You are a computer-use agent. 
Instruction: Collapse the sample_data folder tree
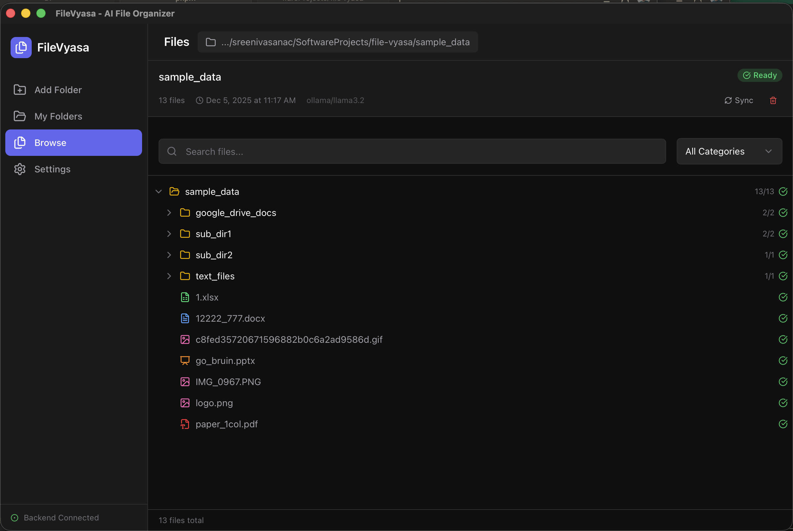pyautogui.click(x=158, y=191)
